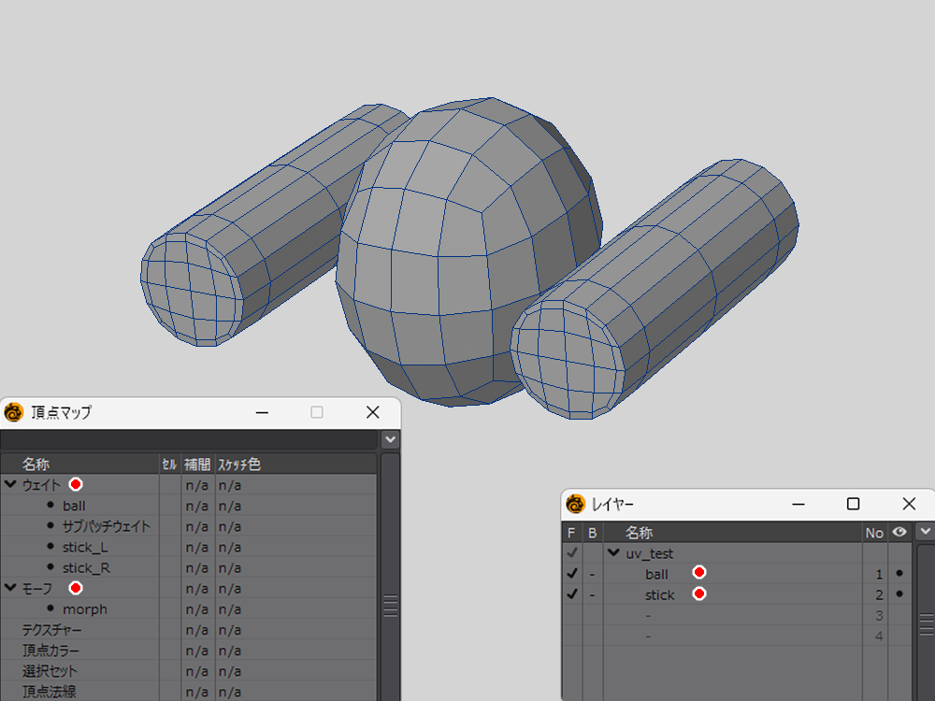Toggle visibility dot of the stick layer
The height and width of the screenshot is (701, 935).
pyautogui.click(x=899, y=594)
